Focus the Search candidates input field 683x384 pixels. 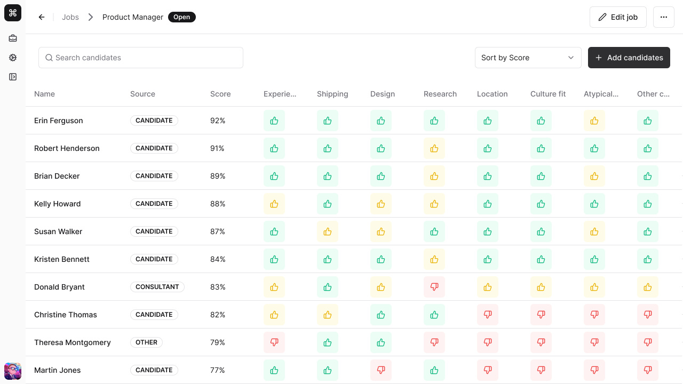141,58
